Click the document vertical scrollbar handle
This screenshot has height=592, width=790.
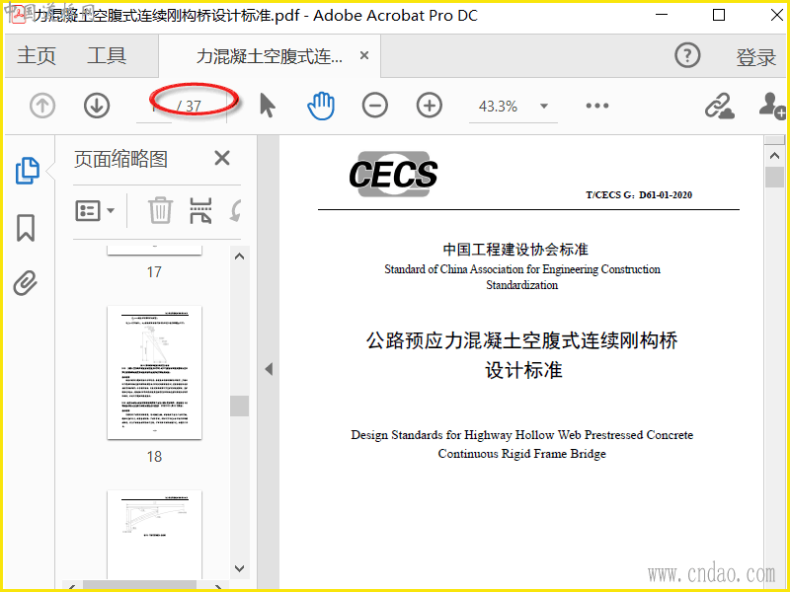[774, 178]
